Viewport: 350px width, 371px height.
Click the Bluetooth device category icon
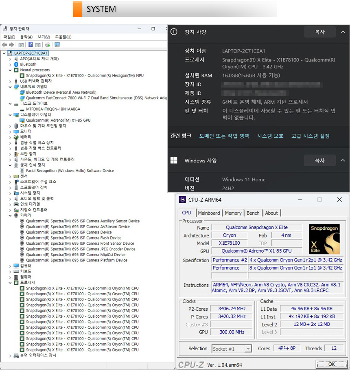pyautogui.click(x=16, y=64)
